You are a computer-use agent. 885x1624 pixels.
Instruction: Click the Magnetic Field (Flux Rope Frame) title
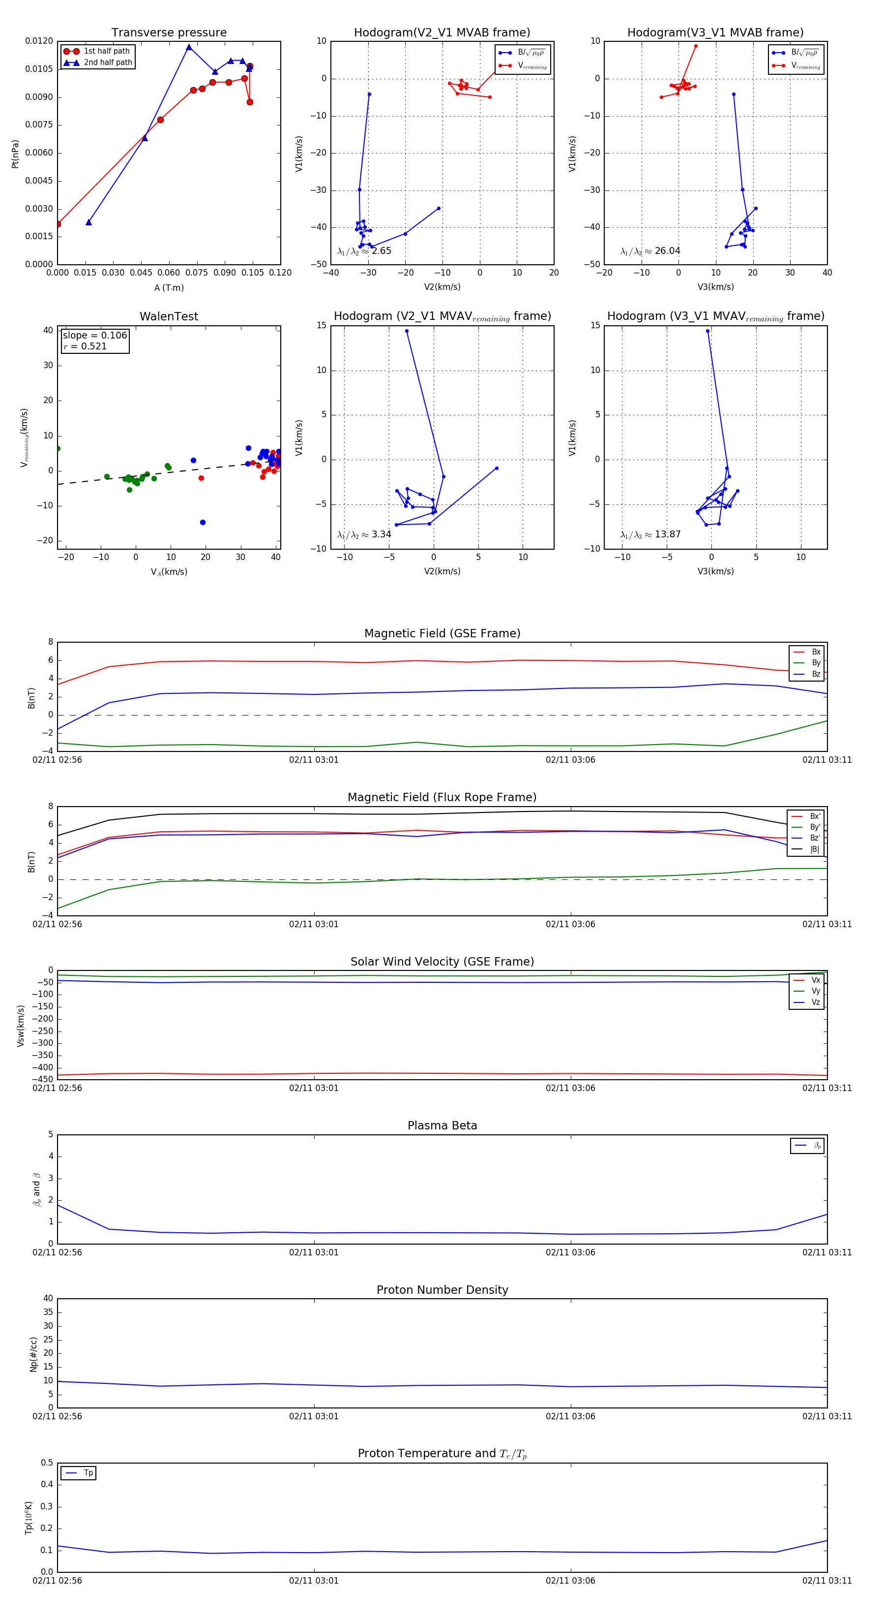pyautogui.click(x=442, y=798)
